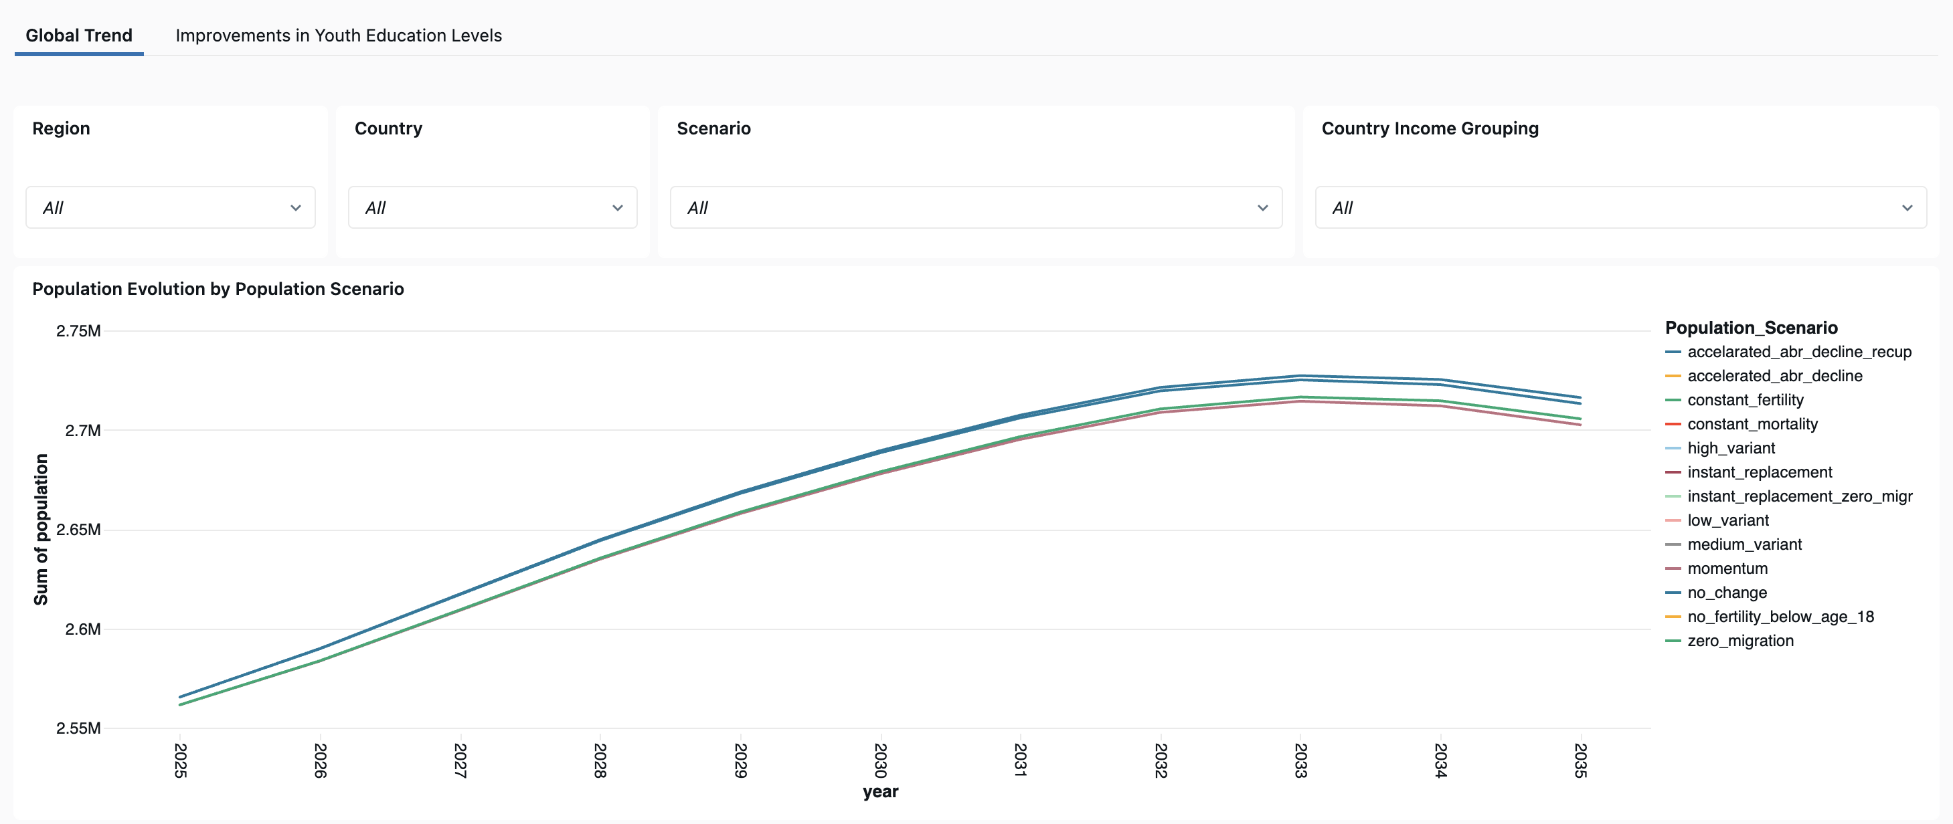Viewport: 1953px width, 824px height.
Task: Select instant_replacement_zero_migr legend item
Action: click(1799, 496)
